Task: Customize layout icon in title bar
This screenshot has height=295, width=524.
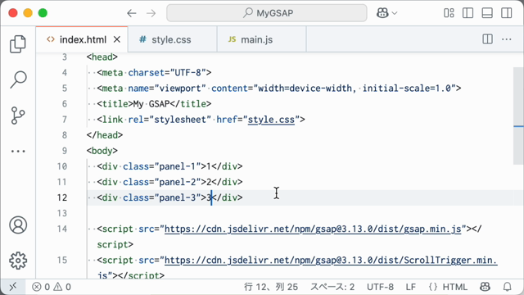Action: pos(449,13)
